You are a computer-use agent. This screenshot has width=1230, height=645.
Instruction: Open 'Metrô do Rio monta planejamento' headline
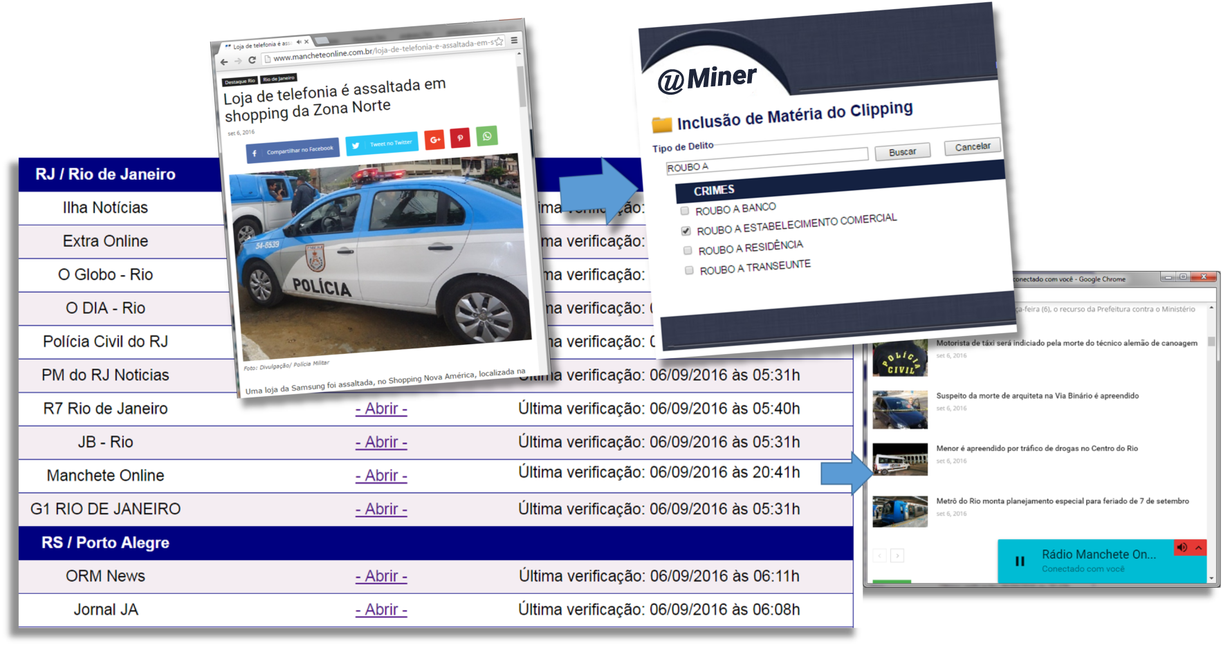pyautogui.click(x=1063, y=501)
